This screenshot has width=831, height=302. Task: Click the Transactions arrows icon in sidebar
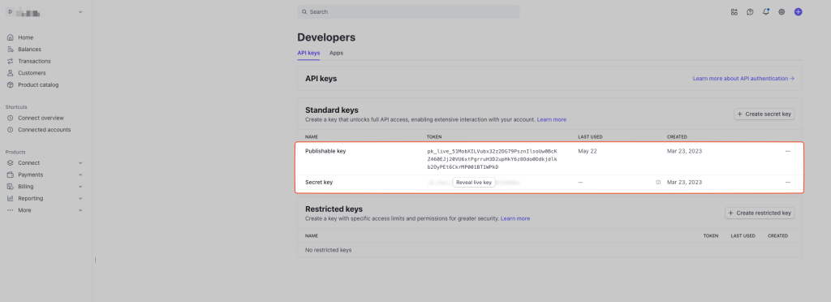click(x=10, y=61)
